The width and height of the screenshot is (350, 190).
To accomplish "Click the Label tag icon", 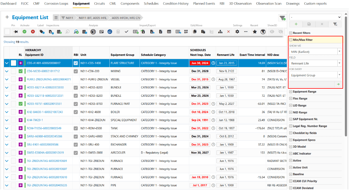I will pos(41,32).
